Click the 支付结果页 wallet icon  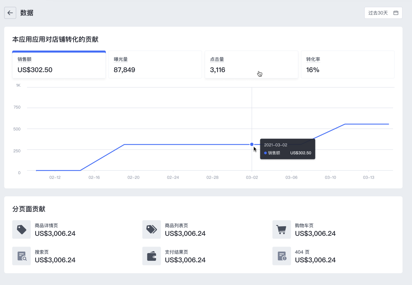tap(151, 256)
